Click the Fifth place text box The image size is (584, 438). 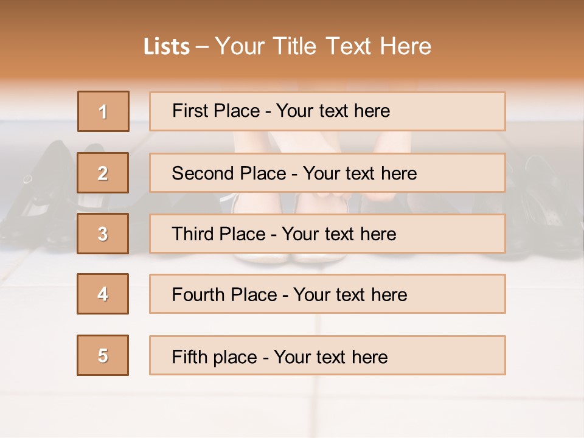(327, 355)
